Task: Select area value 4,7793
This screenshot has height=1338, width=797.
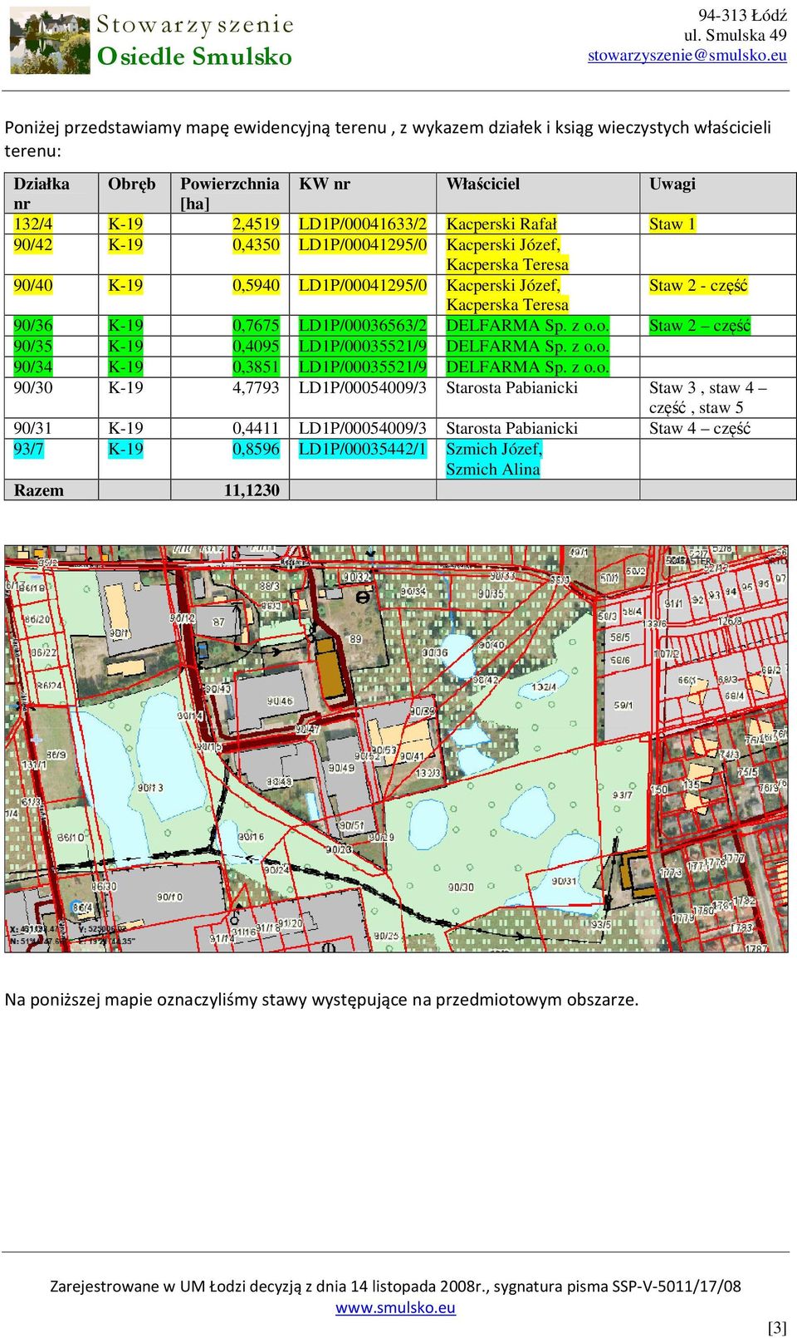Action: pos(256,387)
